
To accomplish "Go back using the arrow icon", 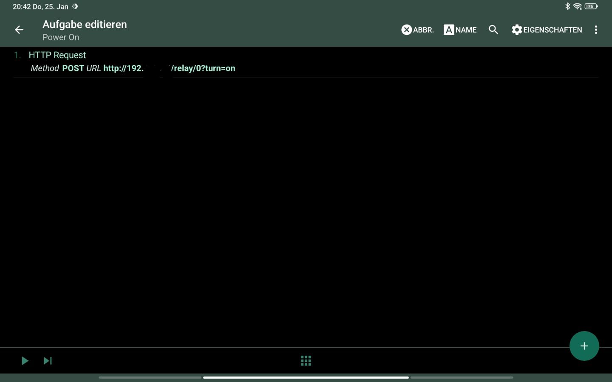I will point(19,30).
